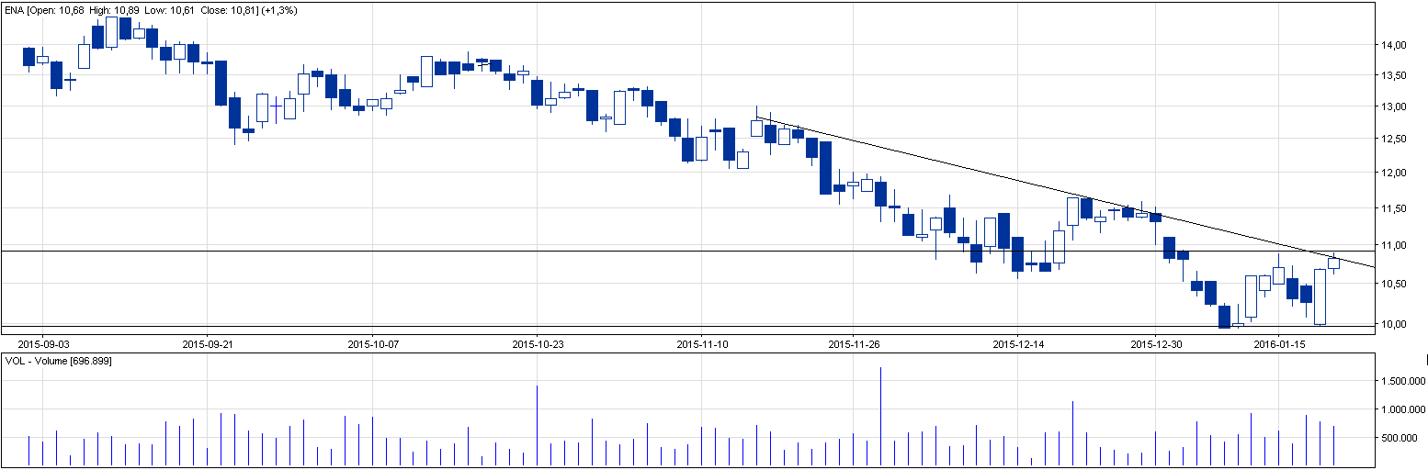Click the 2015-10-23 date axis label
The height and width of the screenshot is (470, 1428).
click(x=537, y=344)
